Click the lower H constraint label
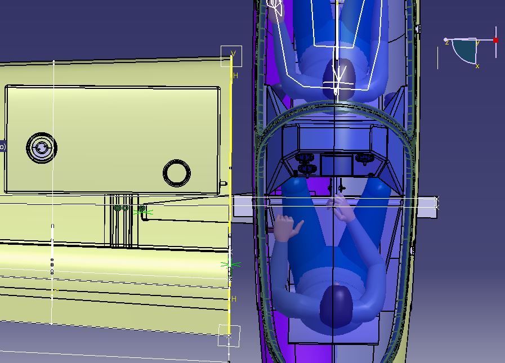Image resolution: width=505 pixels, height=363 pixels. pos(234,299)
